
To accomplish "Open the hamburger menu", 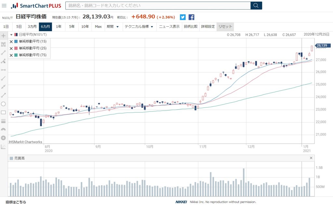I will (x=4, y=6).
